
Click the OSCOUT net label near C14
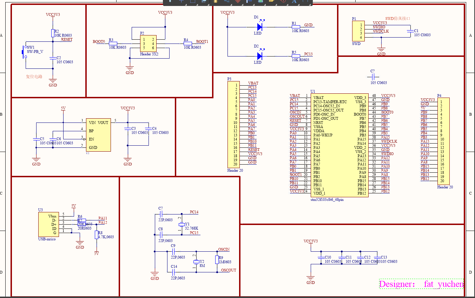pos(229,270)
